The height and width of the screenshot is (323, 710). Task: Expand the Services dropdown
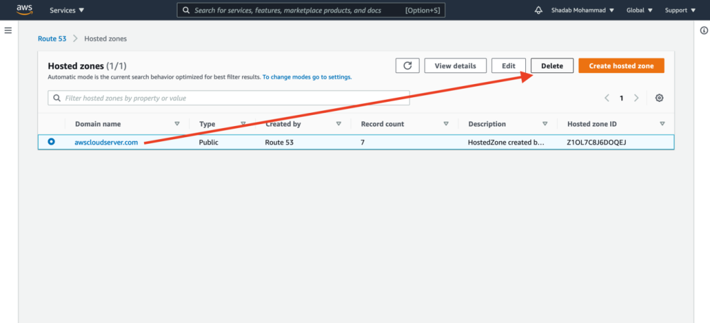(67, 10)
